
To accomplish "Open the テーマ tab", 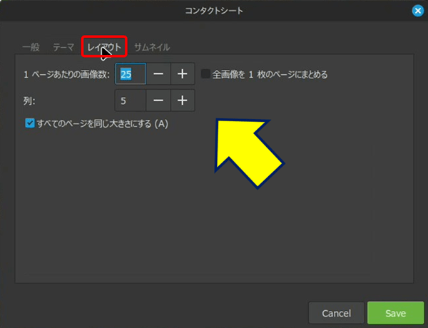I will point(63,47).
